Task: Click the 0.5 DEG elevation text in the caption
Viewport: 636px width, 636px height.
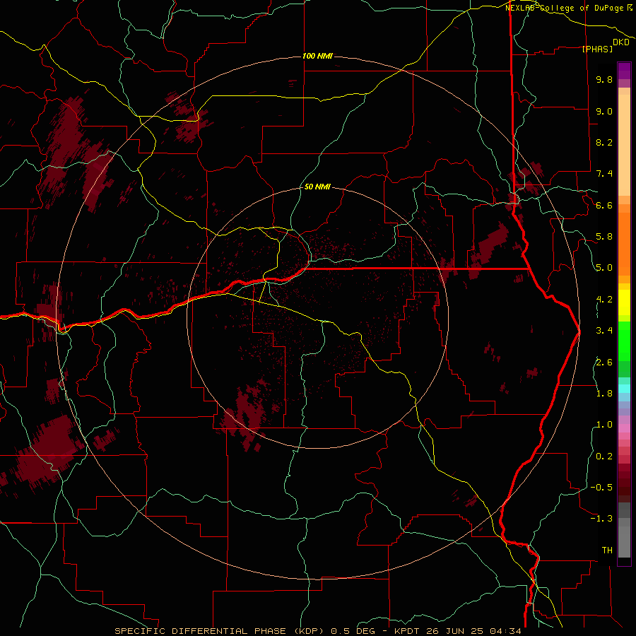Action: (353, 631)
